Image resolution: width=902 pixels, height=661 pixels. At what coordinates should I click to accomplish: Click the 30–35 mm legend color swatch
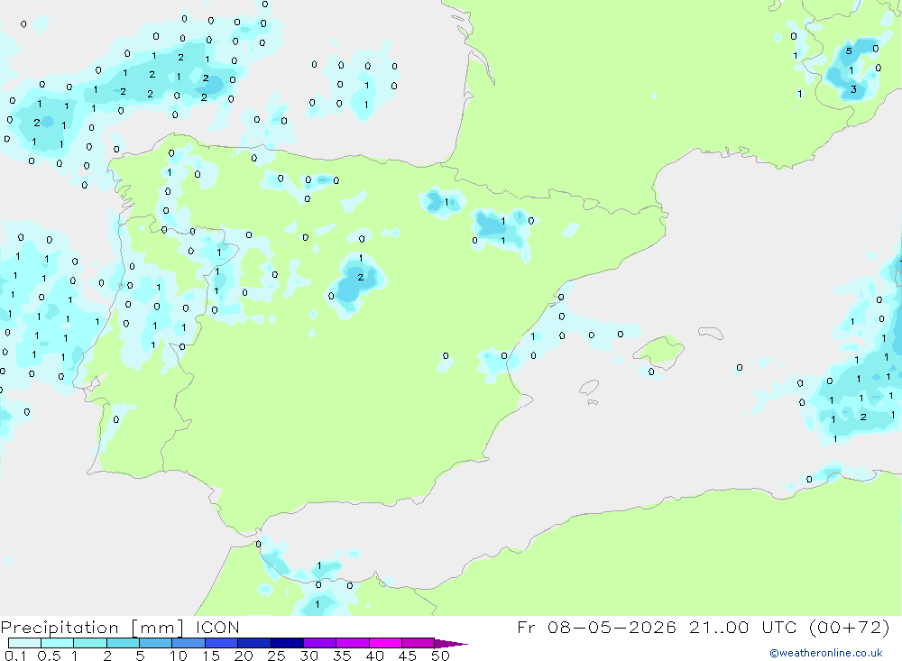[x=319, y=643]
